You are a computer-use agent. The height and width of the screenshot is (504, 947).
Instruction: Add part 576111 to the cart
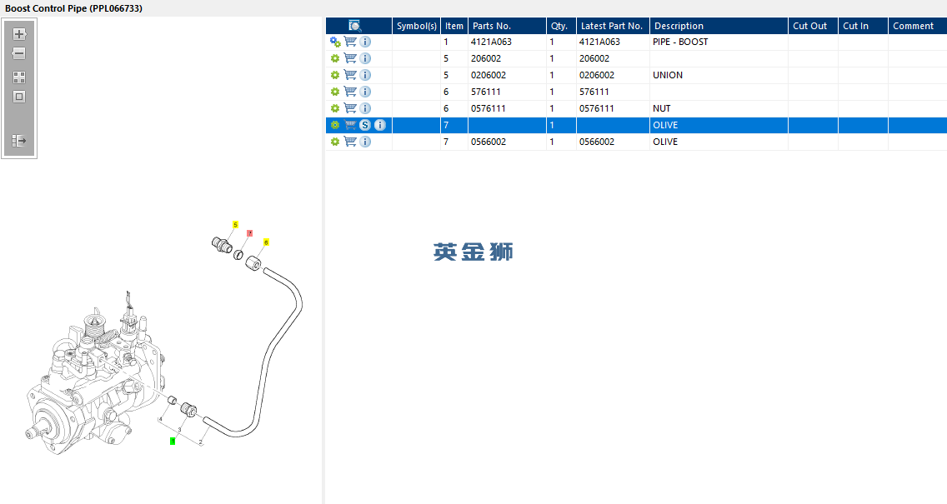click(350, 91)
